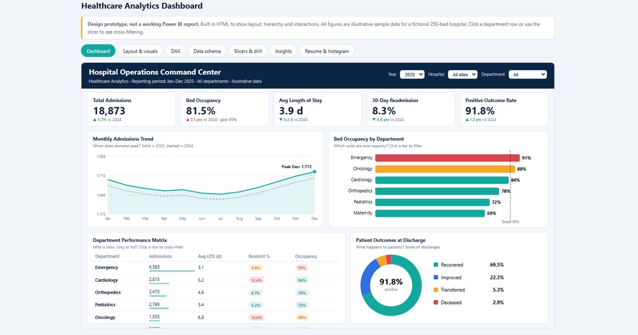Viewport: 638px width, 335px height.
Task: Click the donut chart center 91.8%
Action: (391, 282)
